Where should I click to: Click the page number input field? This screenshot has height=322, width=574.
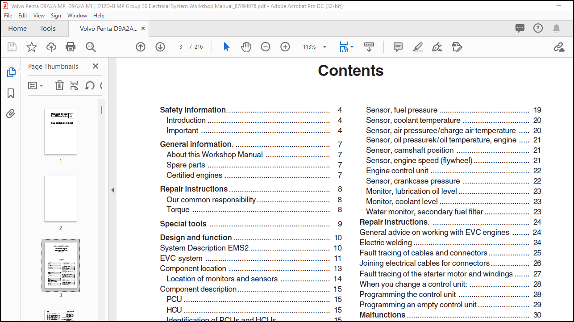(x=181, y=47)
